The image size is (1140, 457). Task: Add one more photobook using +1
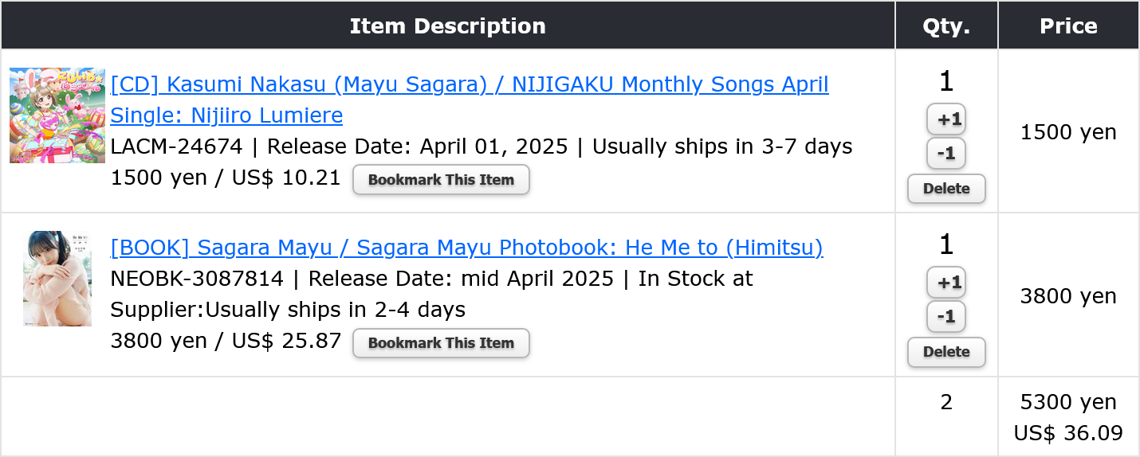(x=946, y=283)
